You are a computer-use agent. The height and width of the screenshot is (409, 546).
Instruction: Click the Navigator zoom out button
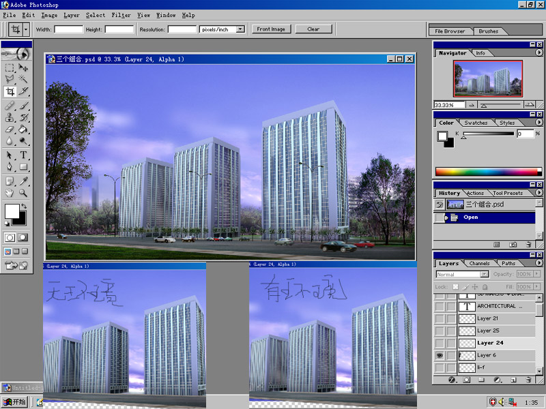point(471,105)
